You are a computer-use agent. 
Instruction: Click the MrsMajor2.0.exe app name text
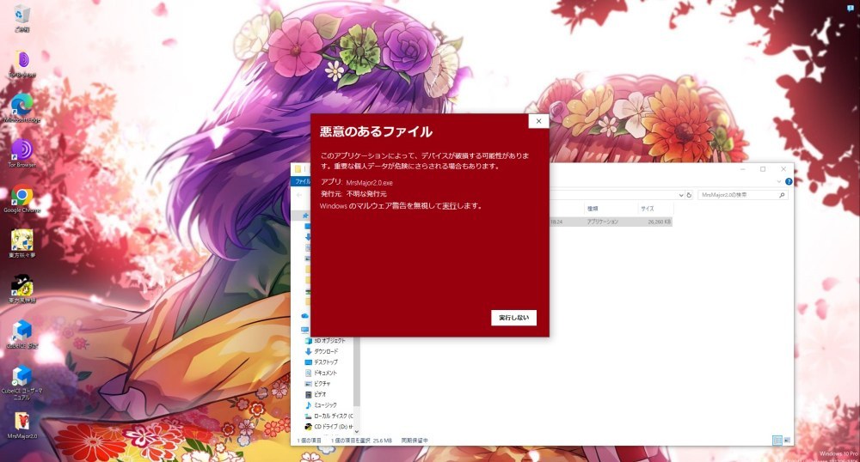click(369, 183)
